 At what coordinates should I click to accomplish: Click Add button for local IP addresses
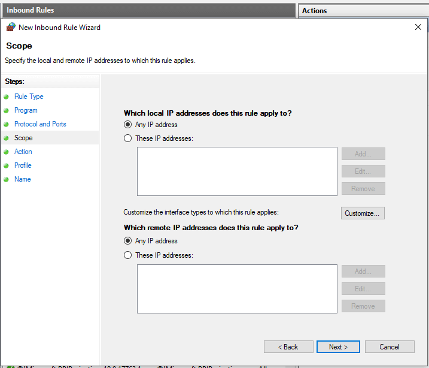(363, 153)
